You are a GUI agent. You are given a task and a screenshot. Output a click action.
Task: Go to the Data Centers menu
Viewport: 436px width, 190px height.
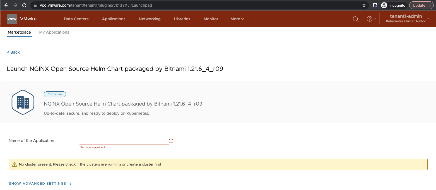tap(76, 19)
